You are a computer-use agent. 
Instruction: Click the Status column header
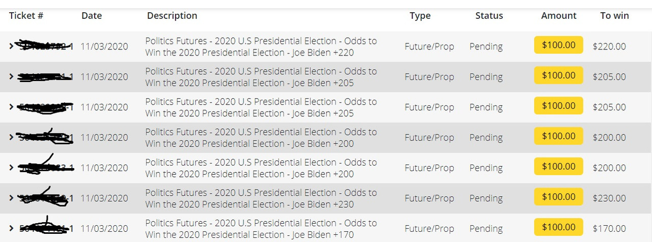coord(489,15)
